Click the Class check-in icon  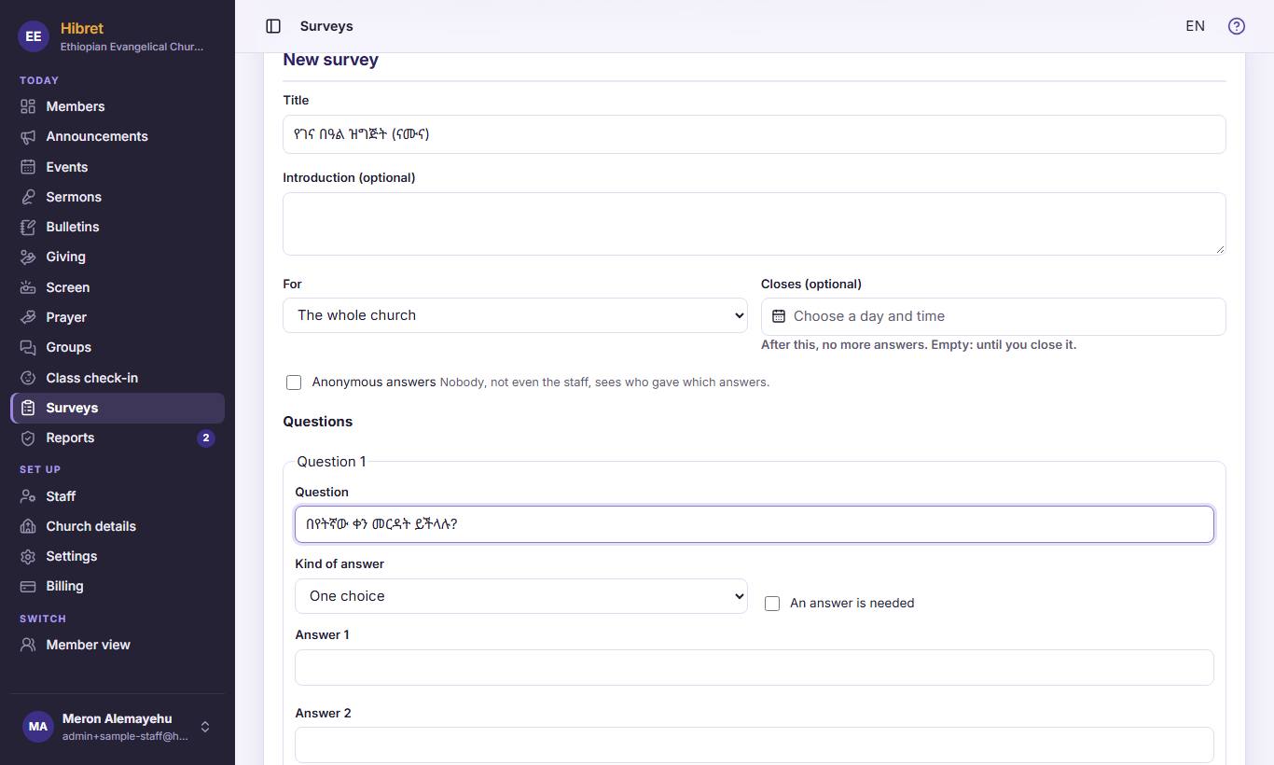[x=28, y=378]
